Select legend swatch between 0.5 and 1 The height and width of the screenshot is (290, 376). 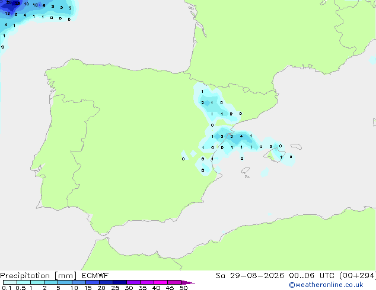(24, 282)
